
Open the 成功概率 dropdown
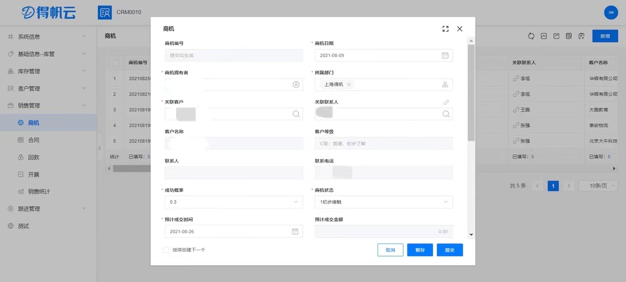295,202
